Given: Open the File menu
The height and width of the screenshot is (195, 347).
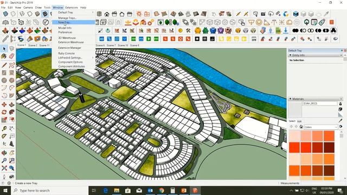Looking at the screenshot, I should (x=3, y=8).
